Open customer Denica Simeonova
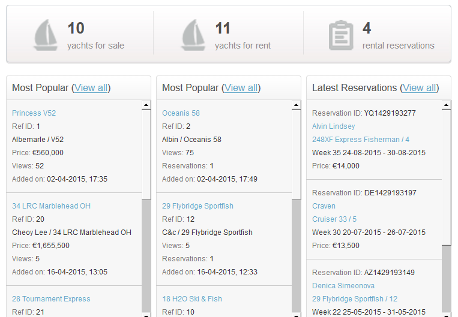Image resolution: width=458 pixels, height=317 pixels. coord(343,286)
